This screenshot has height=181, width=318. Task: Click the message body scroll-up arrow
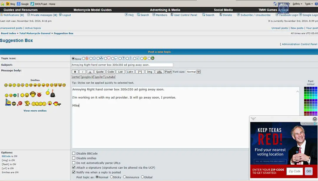[x=297, y=92]
